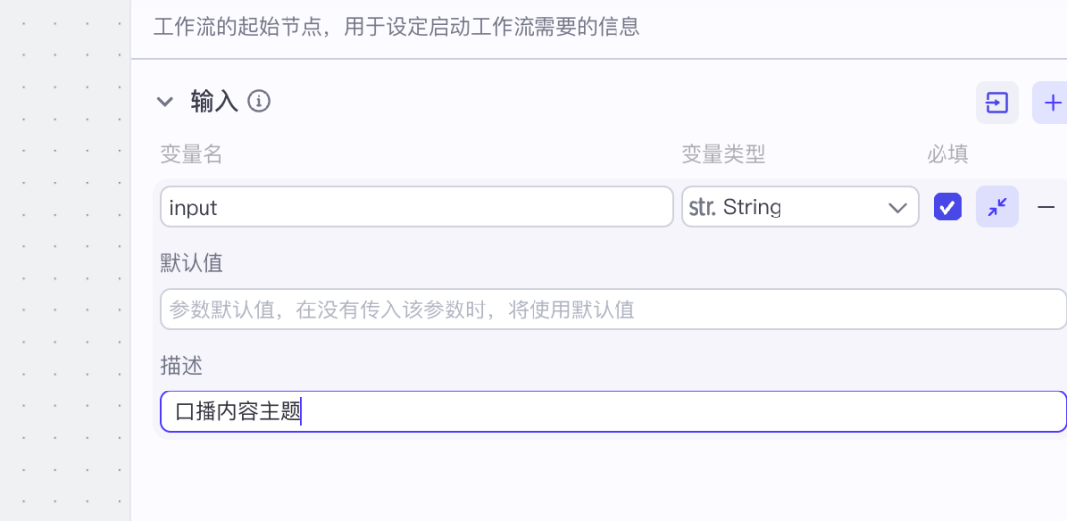Click into the 默认值 default value field
This screenshot has width=1067, height=521.
[x=614, y=309]
